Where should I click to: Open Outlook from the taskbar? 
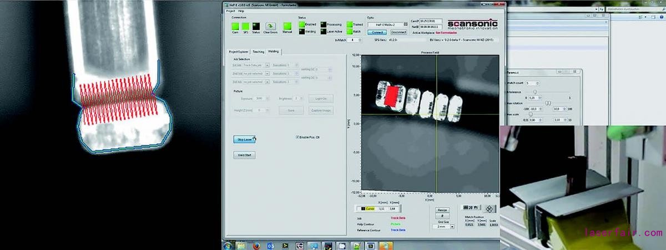click(270, 244)
